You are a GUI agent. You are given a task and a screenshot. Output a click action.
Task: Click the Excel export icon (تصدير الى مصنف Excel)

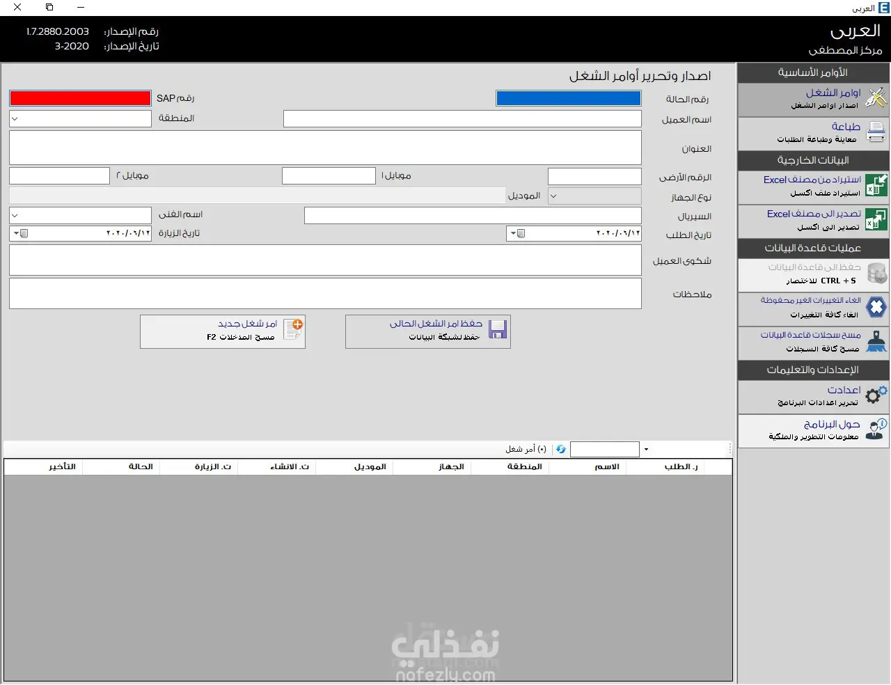(x=876, y=219)
